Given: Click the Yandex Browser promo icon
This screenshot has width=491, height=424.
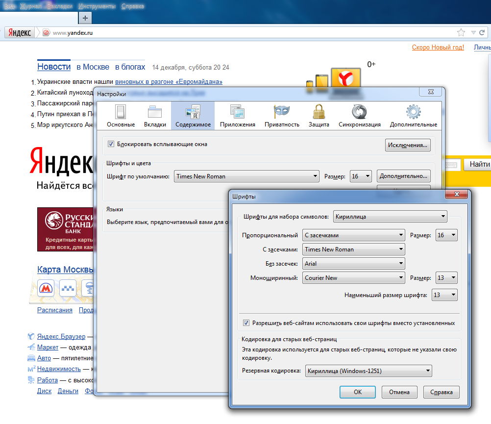Looking at the screenshot, I should click(345, 77).
